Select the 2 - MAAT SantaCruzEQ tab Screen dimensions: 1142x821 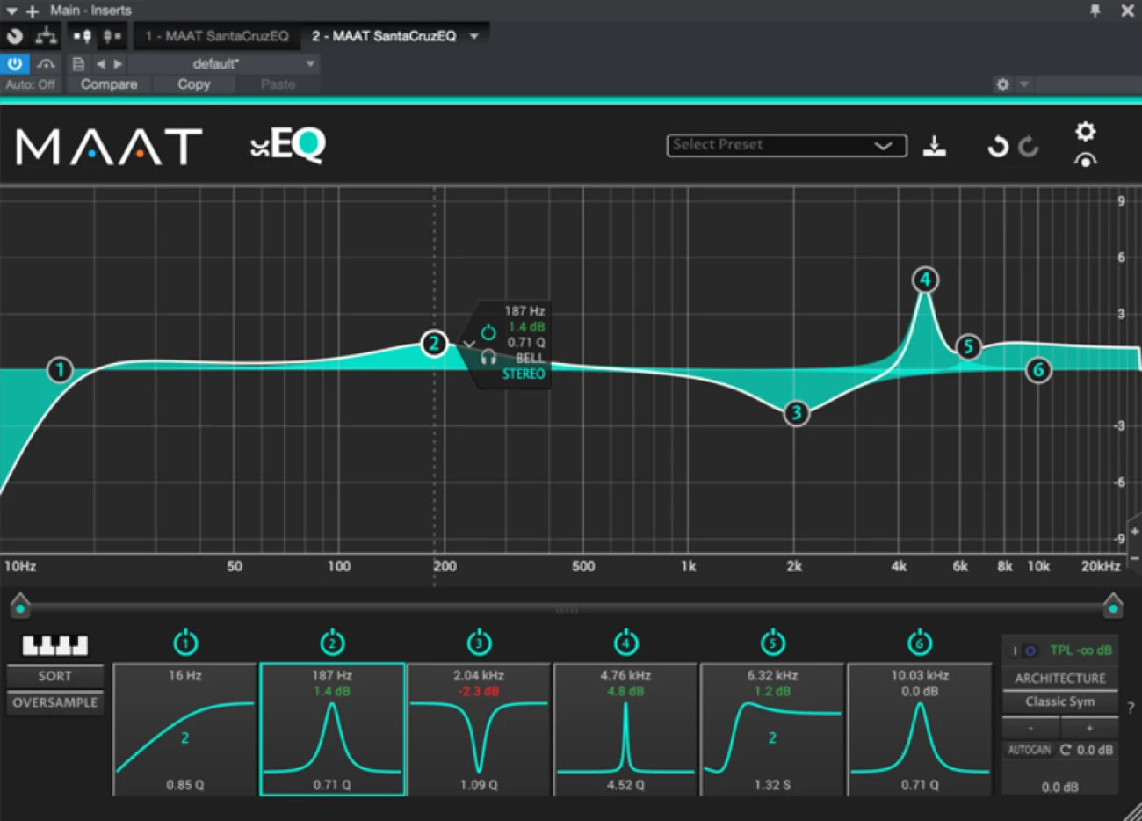point(384,36)
